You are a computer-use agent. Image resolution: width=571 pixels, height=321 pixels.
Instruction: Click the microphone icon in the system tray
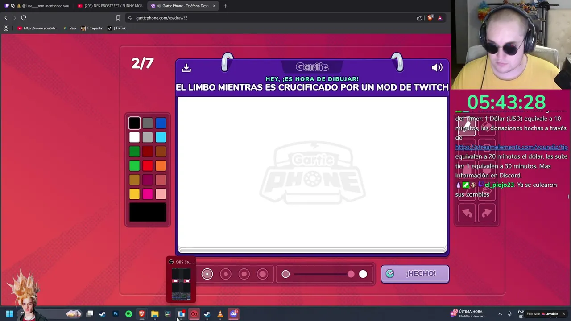(x=509, y=314)
